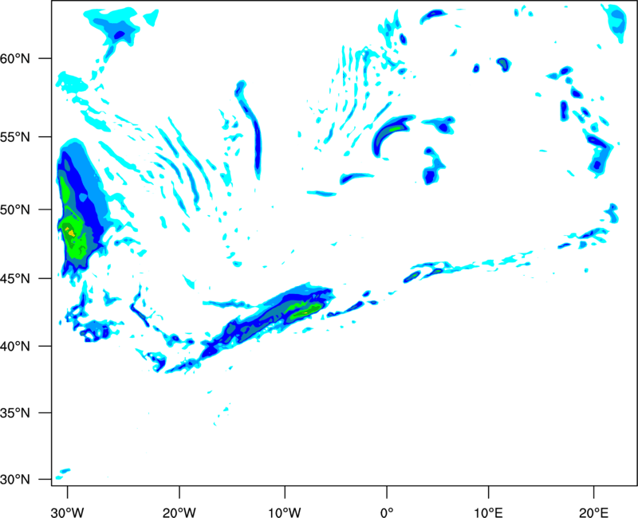Screen dimensions: 638x518
Task: Click the 10°E longitude axis label
Action: click(488, 512)
